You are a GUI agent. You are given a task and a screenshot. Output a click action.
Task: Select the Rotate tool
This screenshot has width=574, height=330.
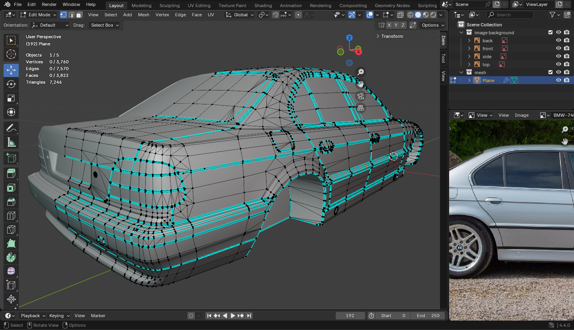pyautogui.click(x=11, y=84)
